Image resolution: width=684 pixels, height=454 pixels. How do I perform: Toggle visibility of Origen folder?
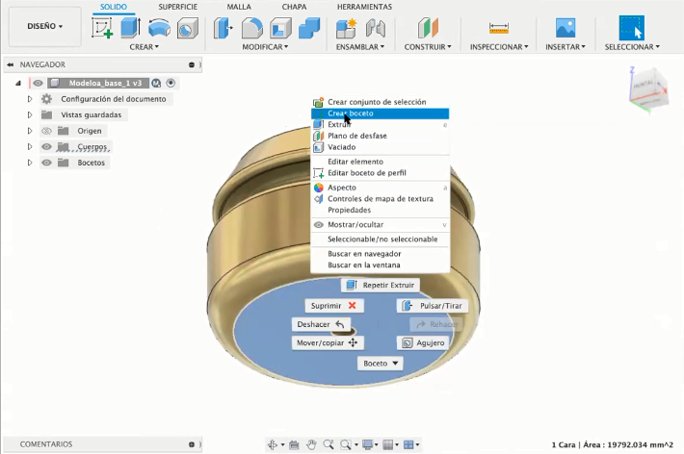point(46,131)
